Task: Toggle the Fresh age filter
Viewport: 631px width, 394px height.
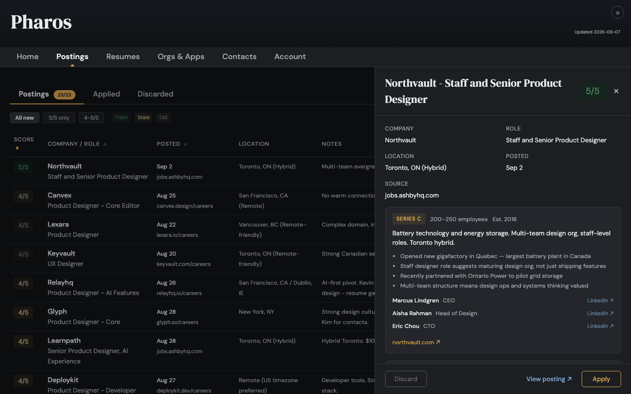Action: [x=121, y=118]
